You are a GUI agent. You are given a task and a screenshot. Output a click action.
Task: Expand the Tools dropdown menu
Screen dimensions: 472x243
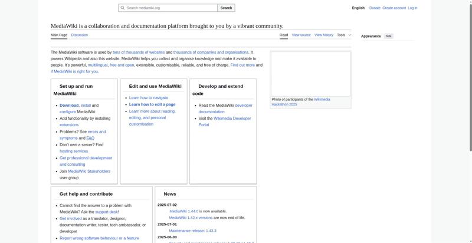click(344, 35)
